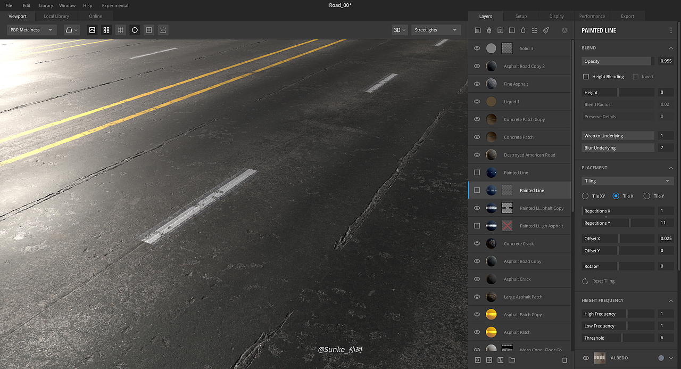Add a mask icon at layers bottom
The height and width of the screenshot is (369, 681).
[x=477, y=360]
